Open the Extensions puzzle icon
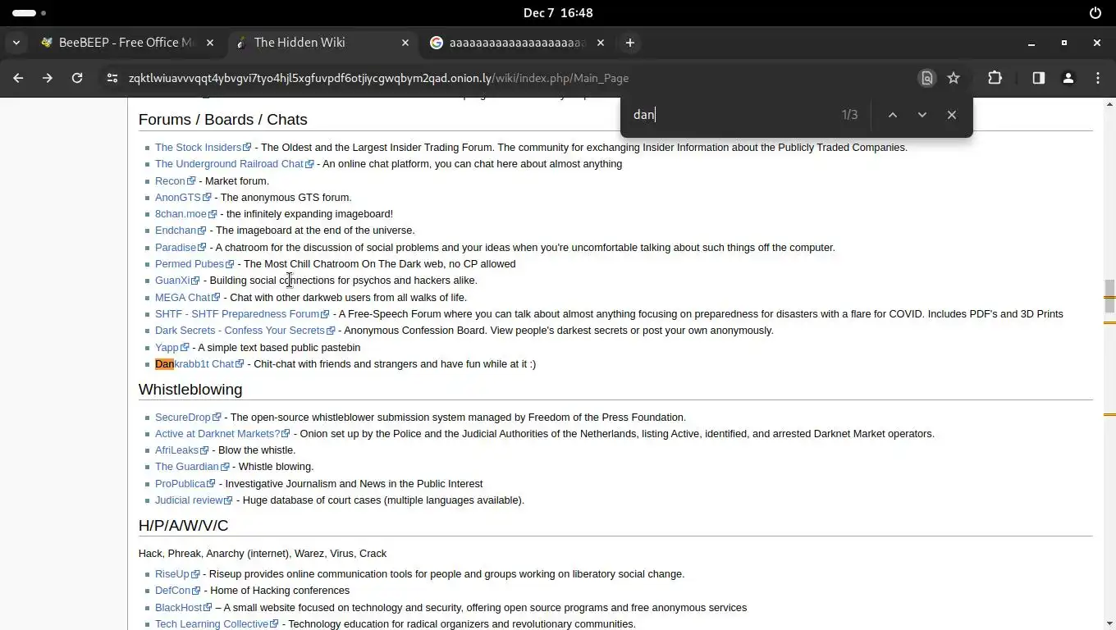The image size is (1116, 630). (x=995, y=78)
